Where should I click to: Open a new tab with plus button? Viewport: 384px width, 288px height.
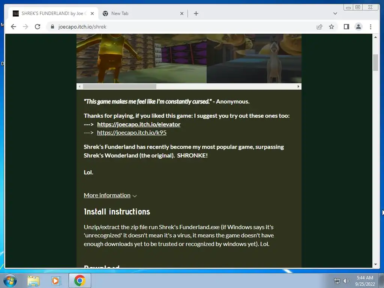tap(196, 13)
